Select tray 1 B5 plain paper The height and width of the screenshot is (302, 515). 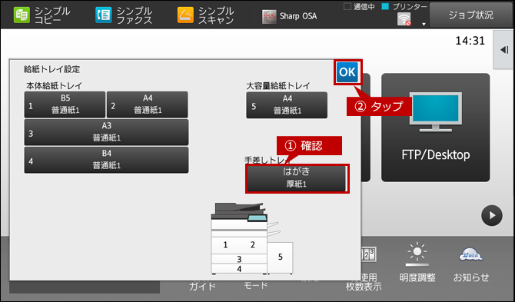point(65,105)
